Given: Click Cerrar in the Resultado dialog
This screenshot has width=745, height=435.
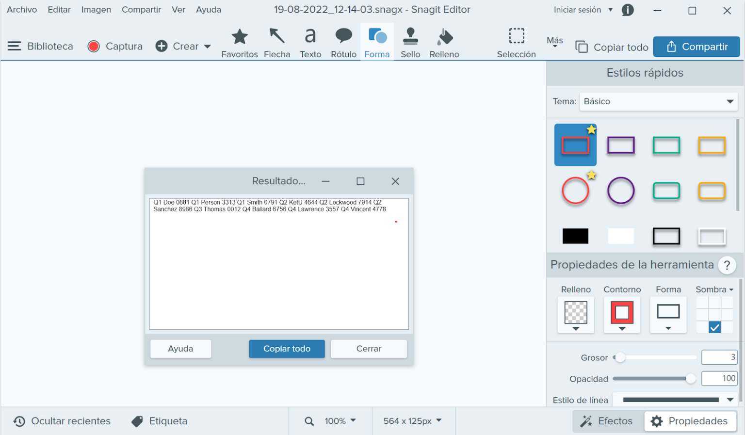Looking at the screenshot, I should (x=369, y=349).
